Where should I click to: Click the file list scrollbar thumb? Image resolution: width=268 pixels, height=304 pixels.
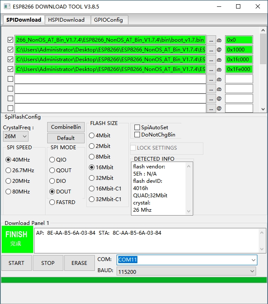(x=263, y=49)
